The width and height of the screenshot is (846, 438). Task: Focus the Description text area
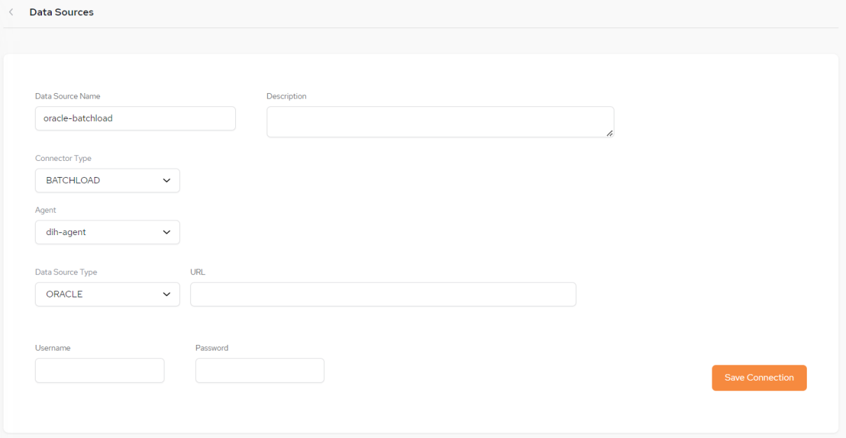coord(440,122)
